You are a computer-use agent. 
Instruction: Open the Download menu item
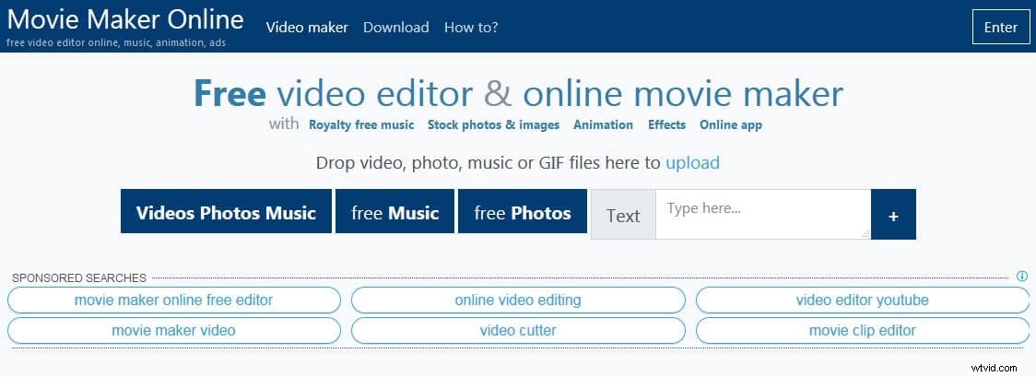pyautogui.click(x=395, y=28)
